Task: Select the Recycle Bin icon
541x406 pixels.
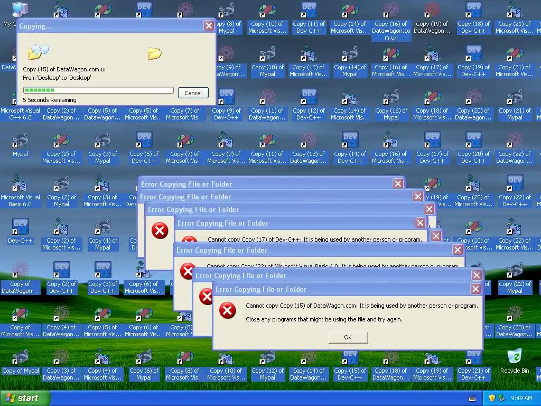Action: (515, 361)
